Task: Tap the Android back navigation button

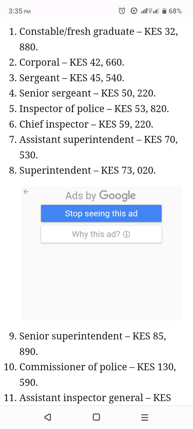Action: point(48,417)
